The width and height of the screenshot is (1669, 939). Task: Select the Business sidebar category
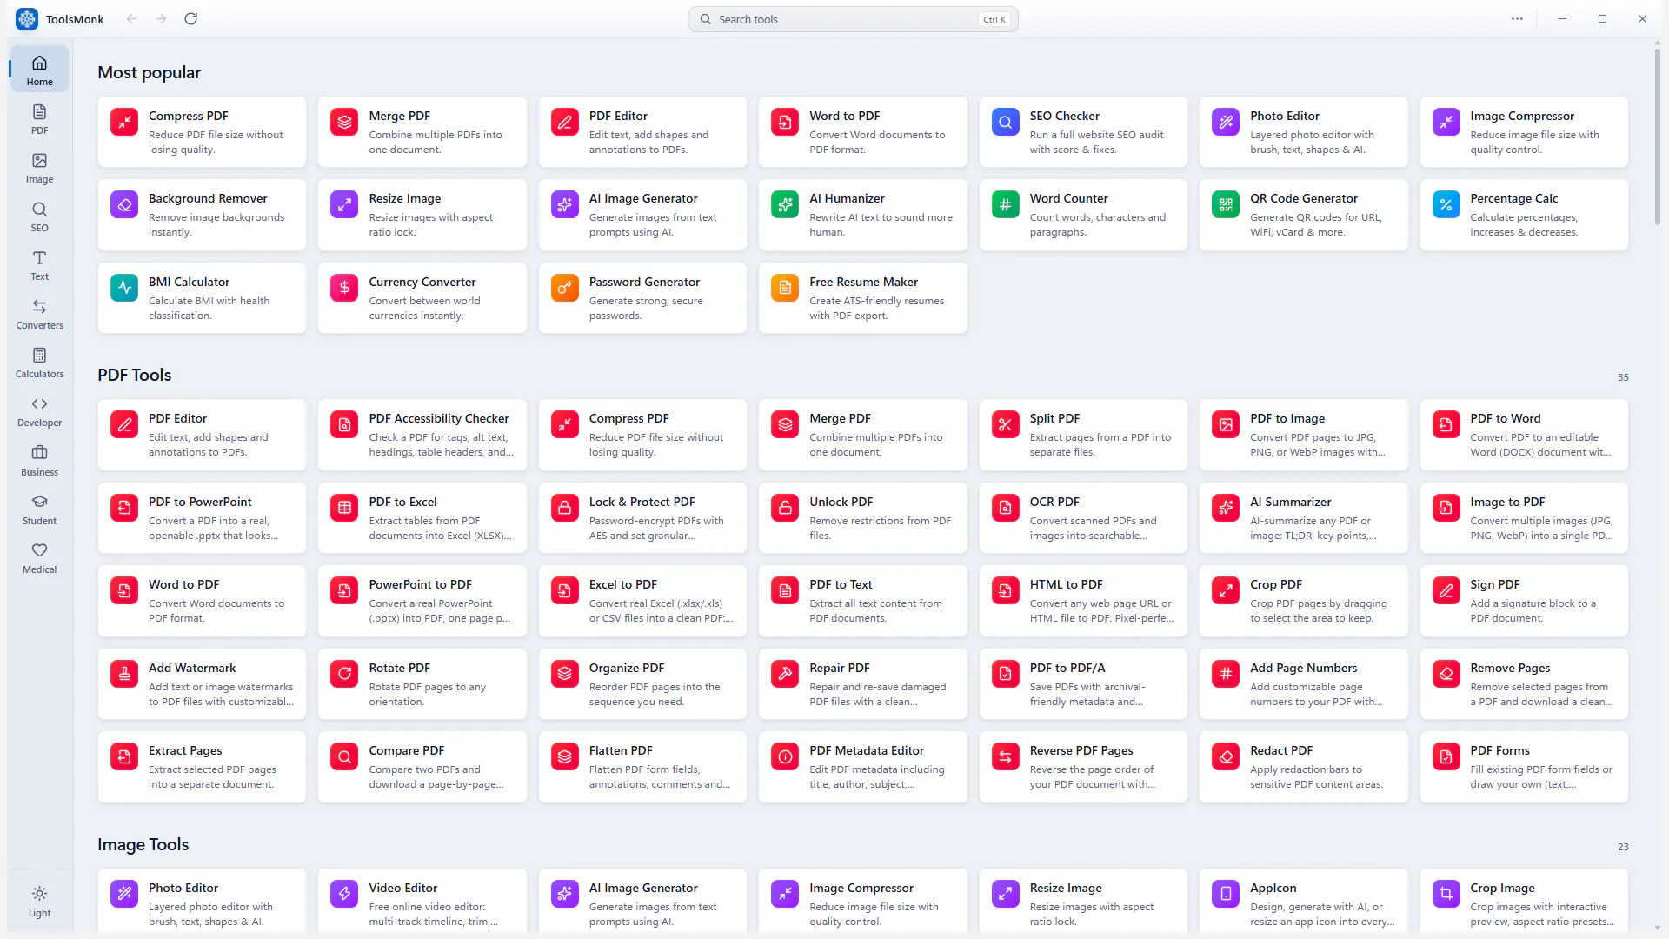tap(39, 461)
